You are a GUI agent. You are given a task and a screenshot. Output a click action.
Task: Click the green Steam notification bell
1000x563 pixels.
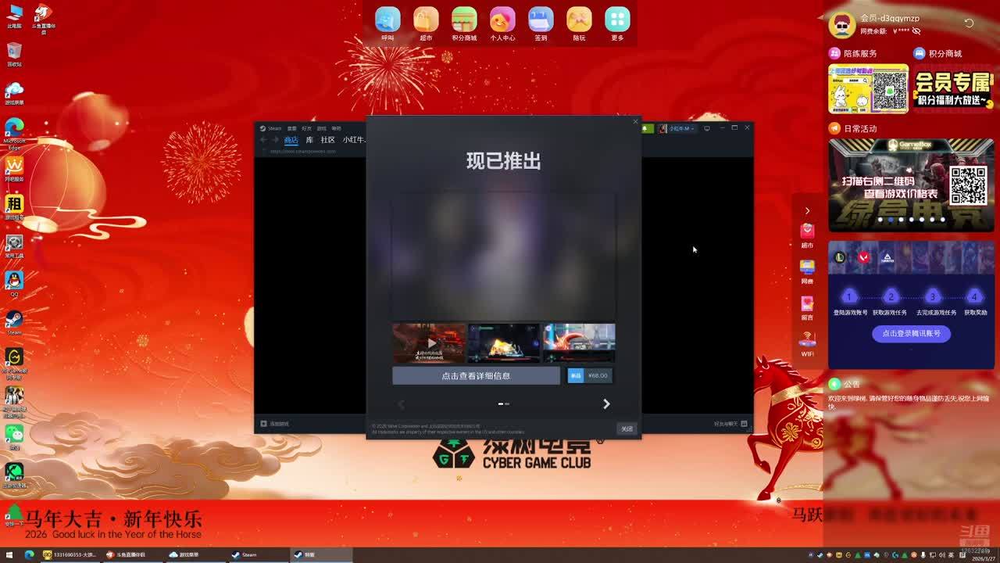(648, 128)
